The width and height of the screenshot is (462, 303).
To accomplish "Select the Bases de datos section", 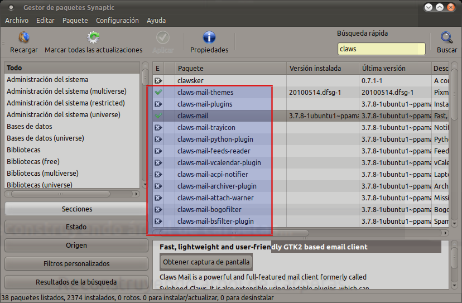I will (72, 127).
